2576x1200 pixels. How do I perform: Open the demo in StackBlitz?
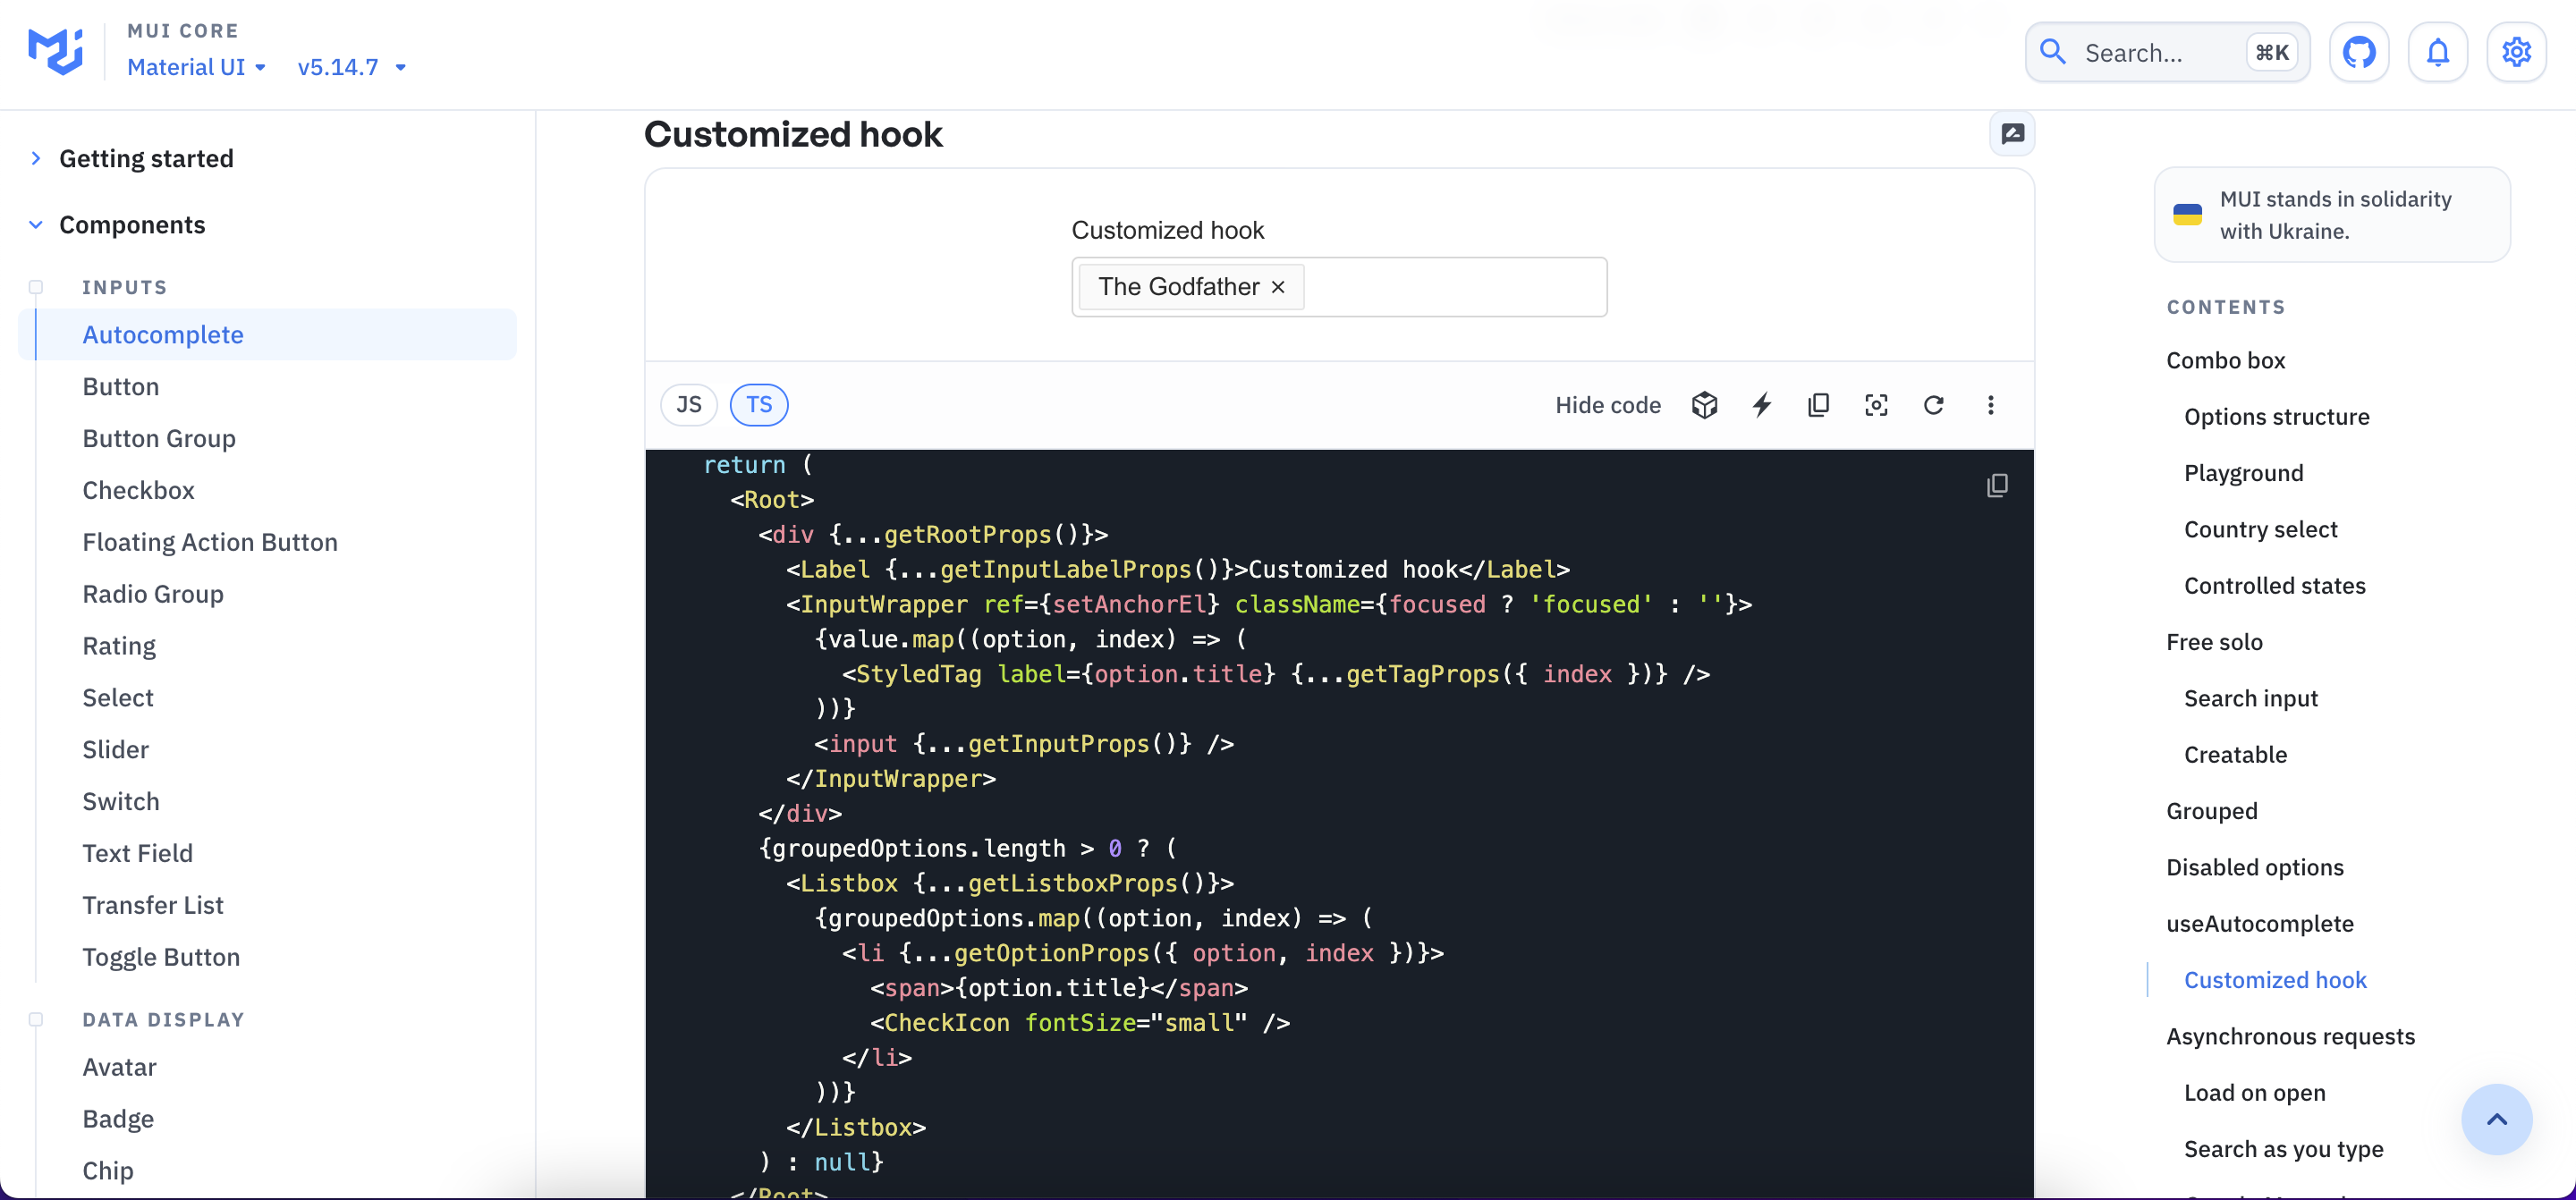tap(1761, 405)
